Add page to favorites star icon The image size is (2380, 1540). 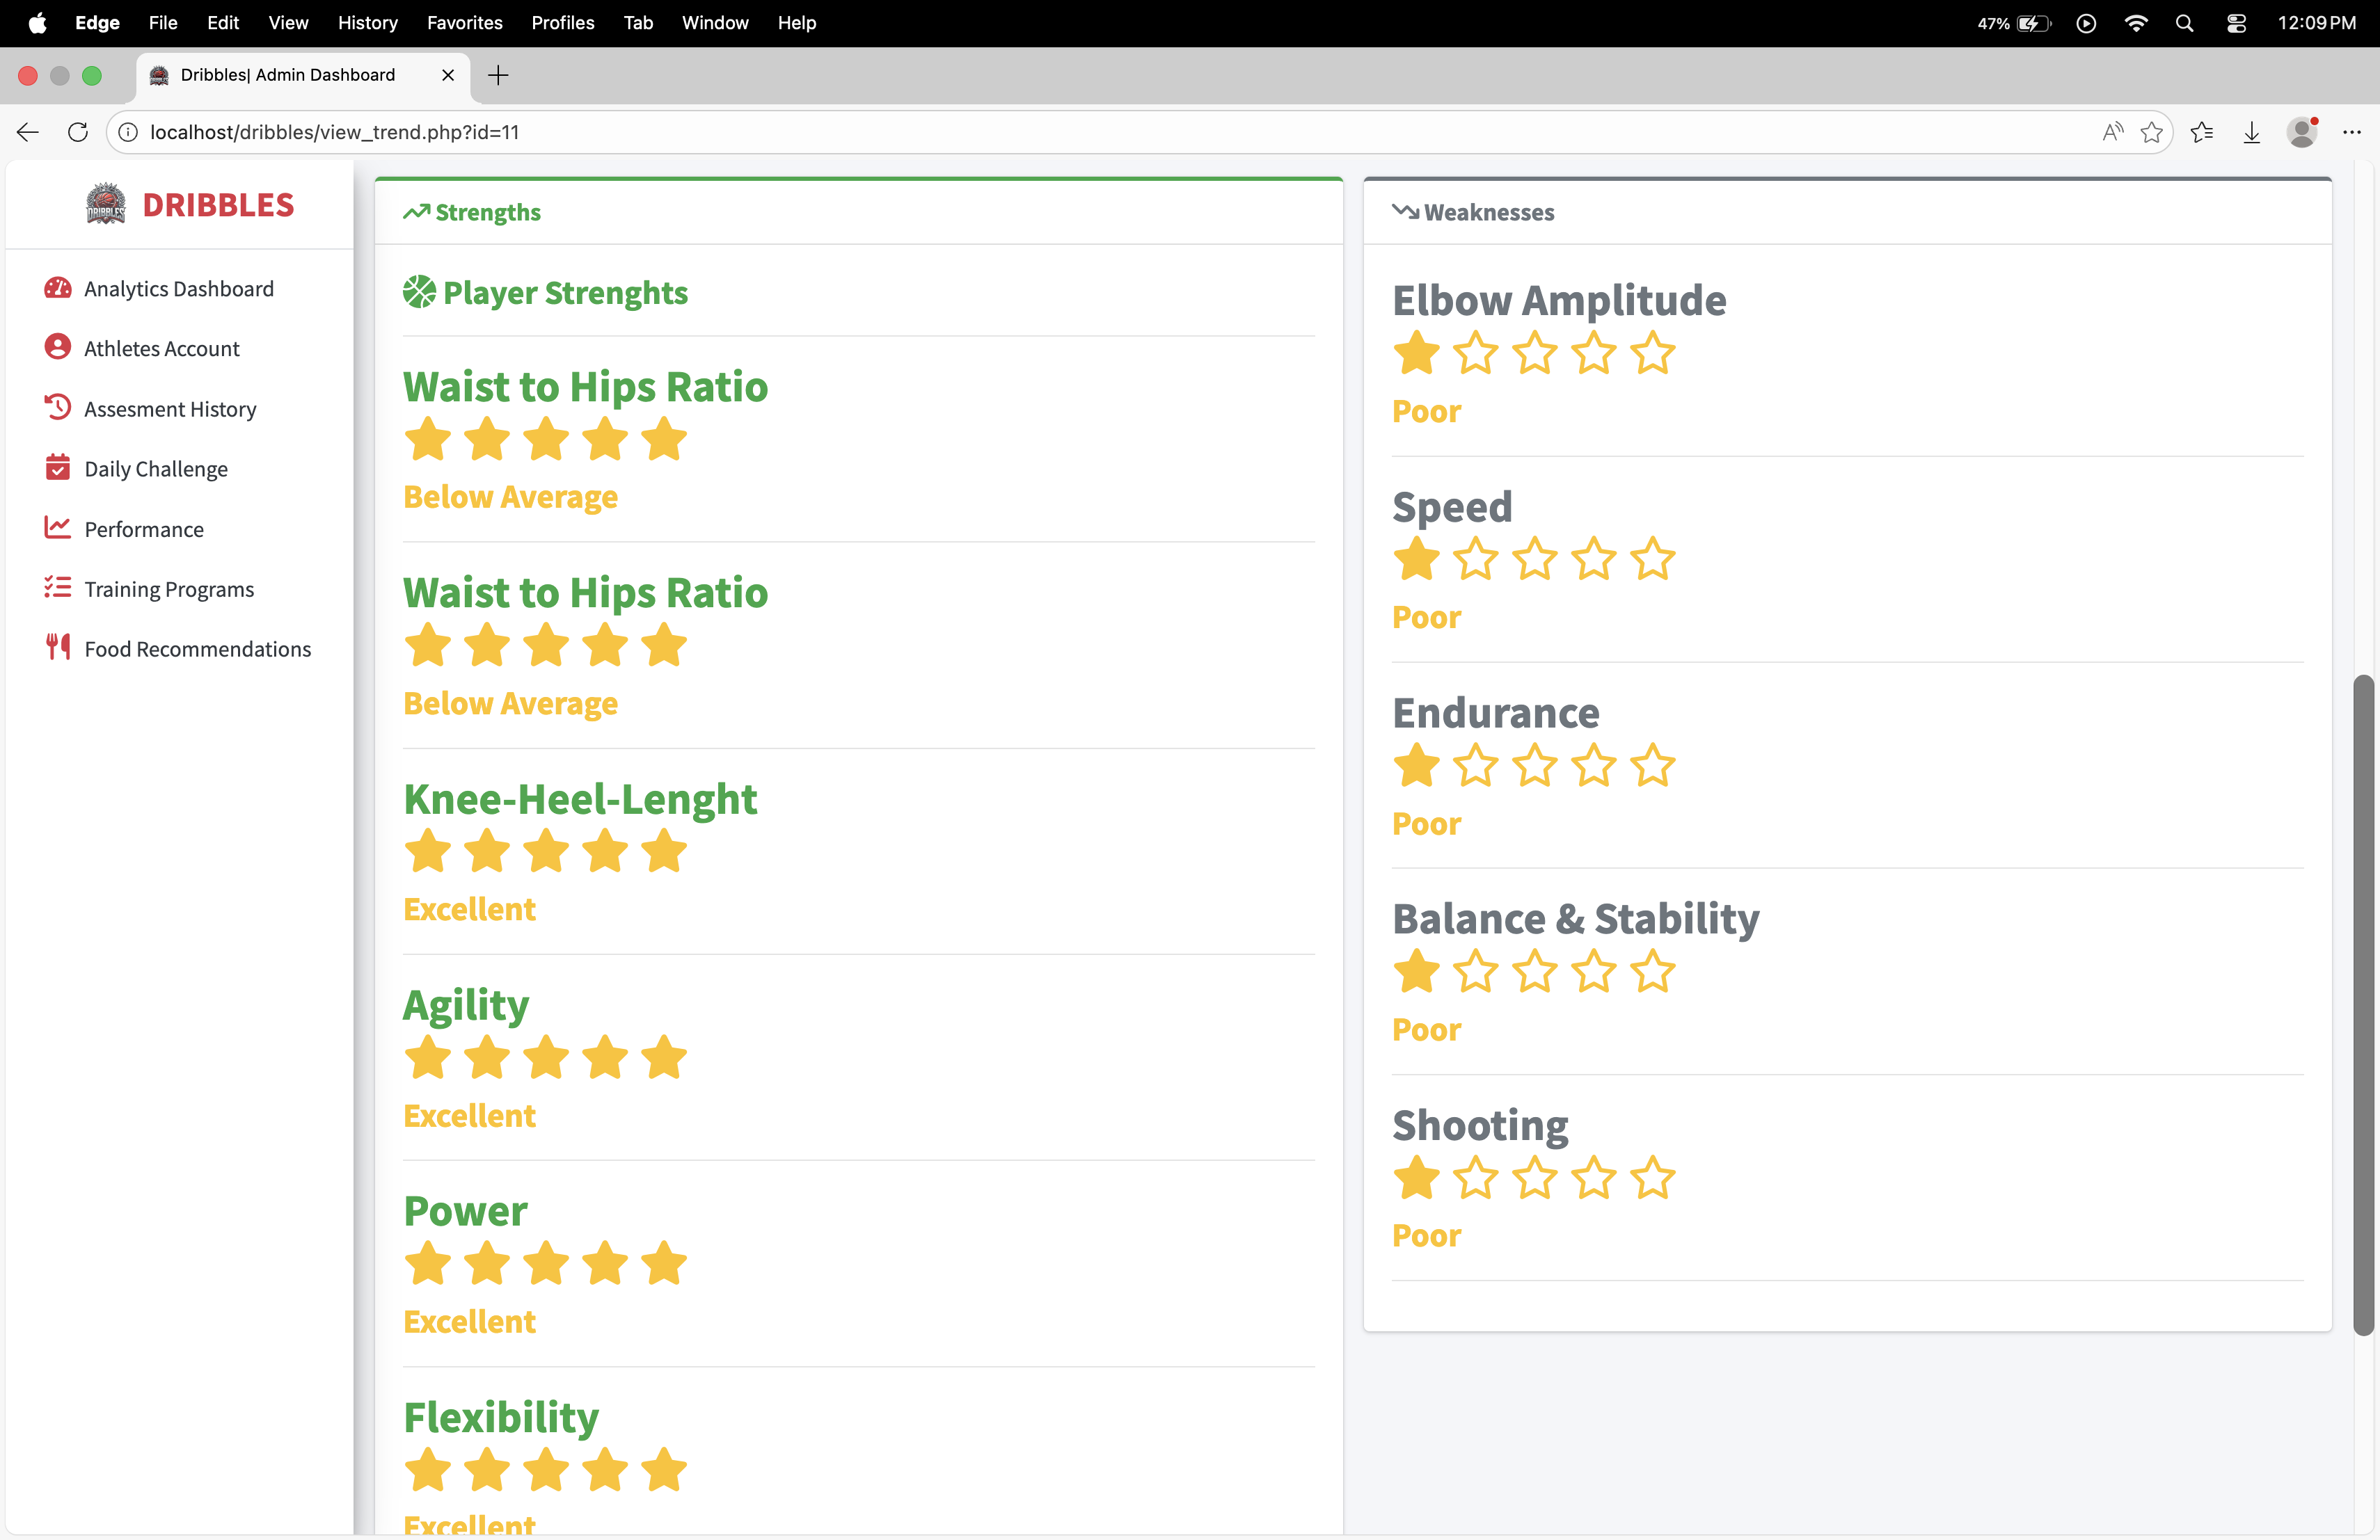tap(2151, 132)
